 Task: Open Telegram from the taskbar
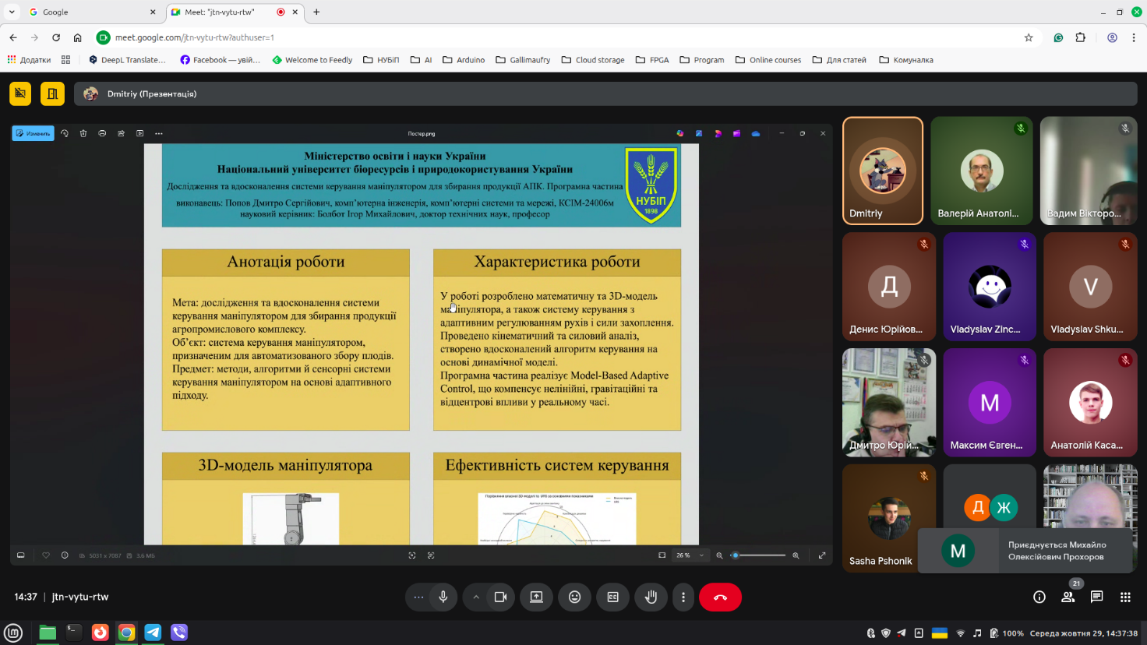coord(153,632)
